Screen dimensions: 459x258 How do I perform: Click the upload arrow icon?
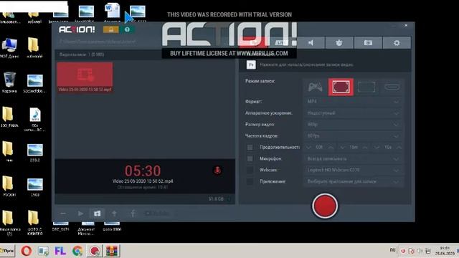point(115,214)
